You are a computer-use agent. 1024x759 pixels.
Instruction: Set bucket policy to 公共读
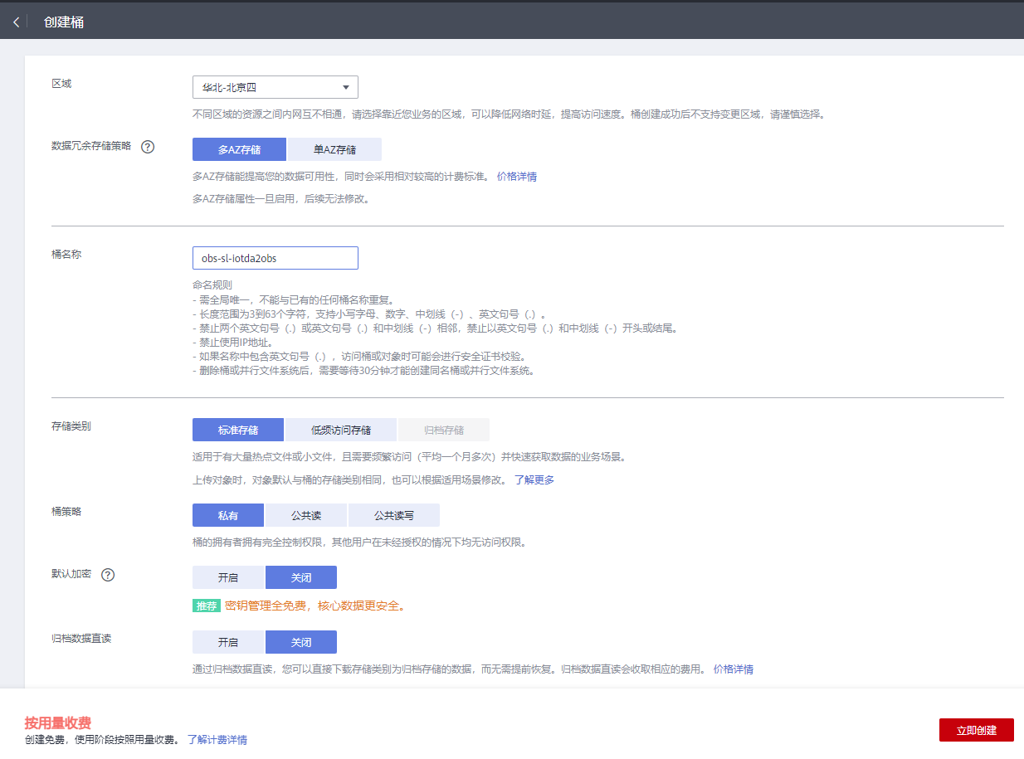tap(305, 515)
